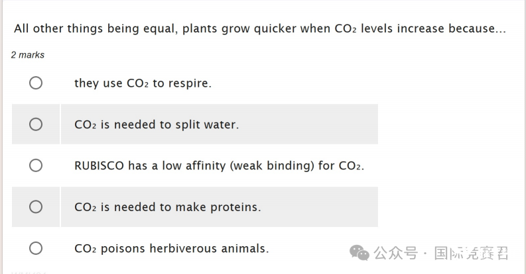The width and height of the screenshot is (526, 274).
Task: Click the 'CO₂ is needed to split water.' text
Action: [x=157, y=124]
